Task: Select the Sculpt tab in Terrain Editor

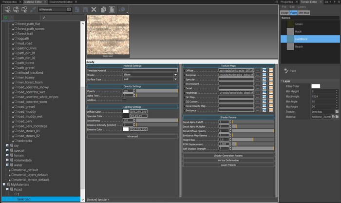Action: point(285,12)
